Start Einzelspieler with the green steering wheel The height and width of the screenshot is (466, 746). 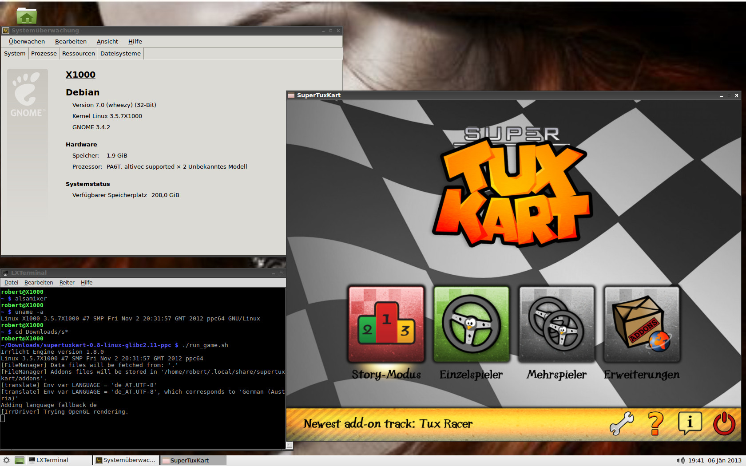[x=472, y=324]
